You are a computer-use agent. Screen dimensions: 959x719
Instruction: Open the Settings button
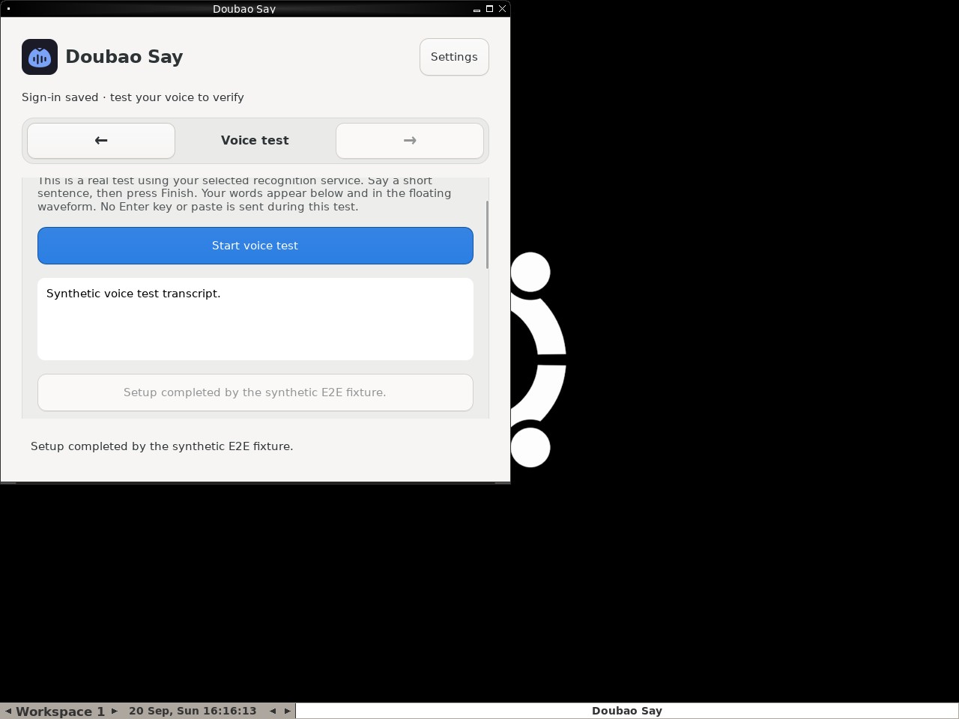tap(454, 57)
